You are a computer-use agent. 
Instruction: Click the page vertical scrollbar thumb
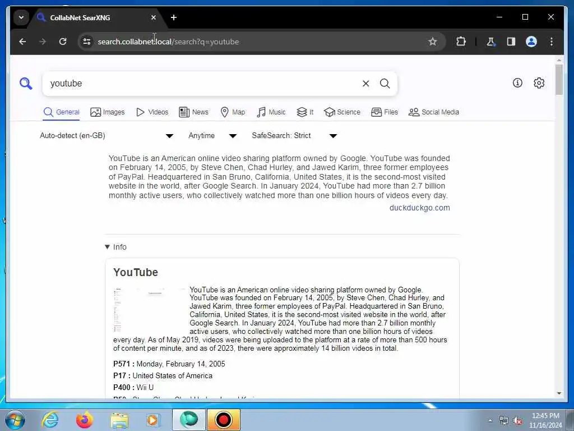click(x=559, y=80)
